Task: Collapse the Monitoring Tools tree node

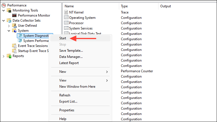Action: tap(4, 10)
